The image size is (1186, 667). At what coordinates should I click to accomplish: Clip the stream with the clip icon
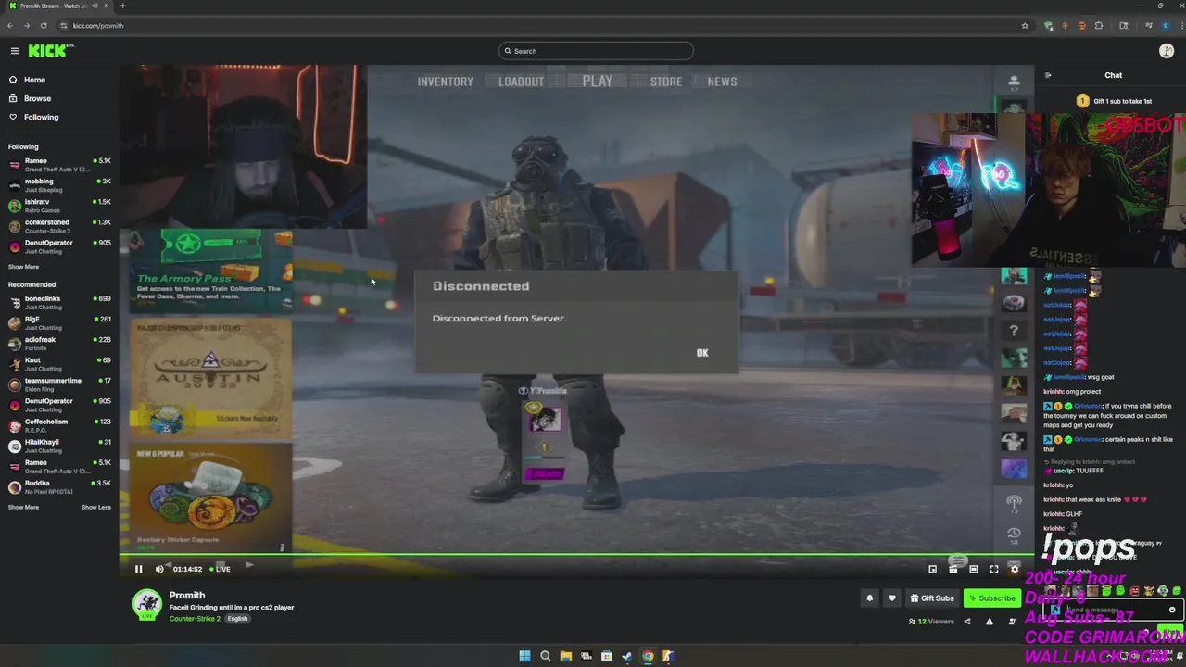pos(953,569)
